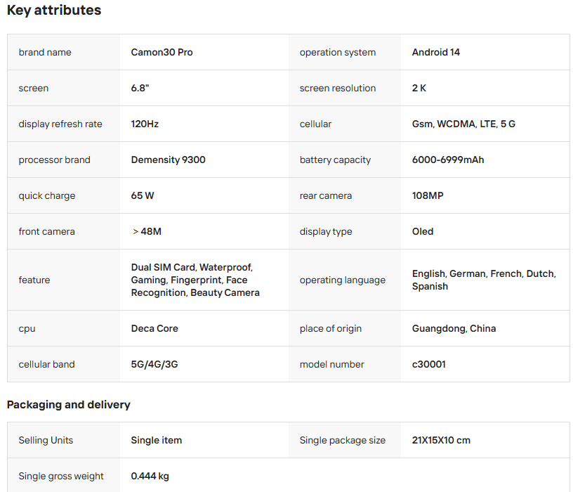Click the Deca Core cpu value
Screen dimensions: 573x492
[x=154, y=329]
